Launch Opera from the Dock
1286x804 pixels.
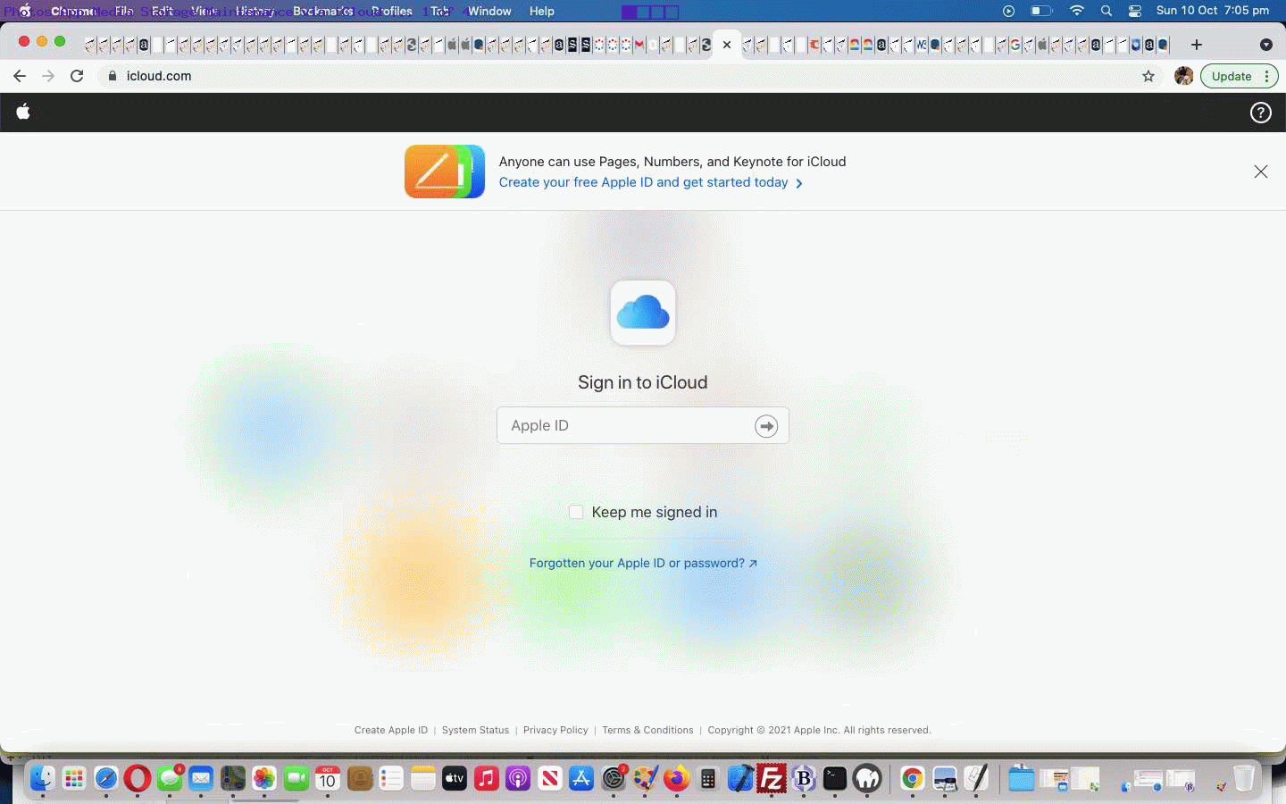tap(138, 779)
